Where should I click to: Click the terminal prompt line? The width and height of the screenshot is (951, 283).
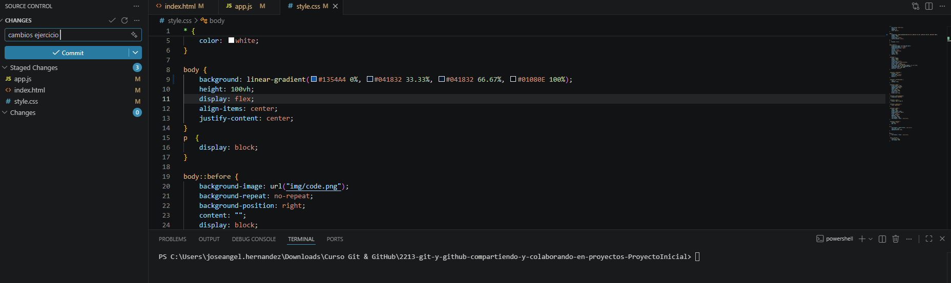click(429, 256)
